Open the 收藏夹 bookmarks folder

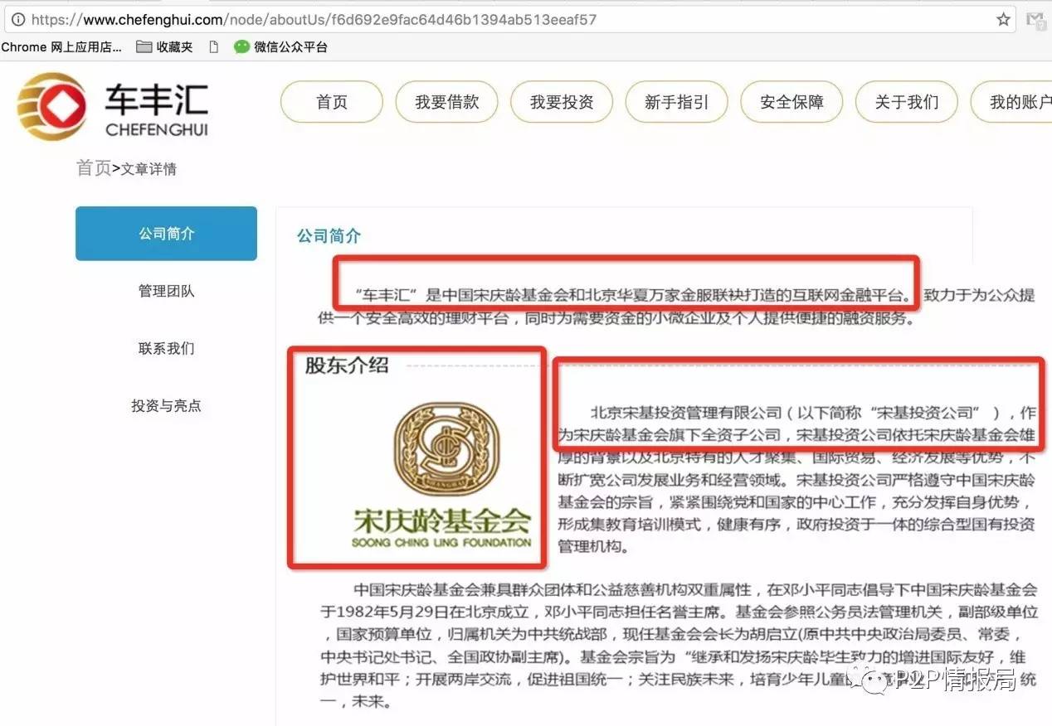(164, 47)
